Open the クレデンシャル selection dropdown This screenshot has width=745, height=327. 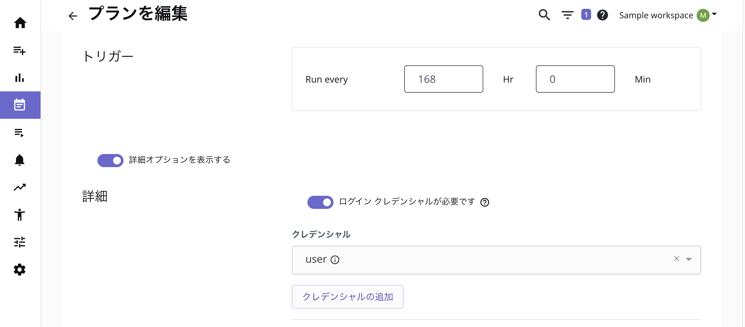point(689,259)
